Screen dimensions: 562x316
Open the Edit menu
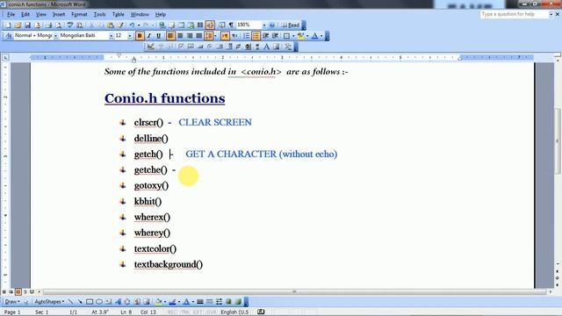click(x=25, y=14)
